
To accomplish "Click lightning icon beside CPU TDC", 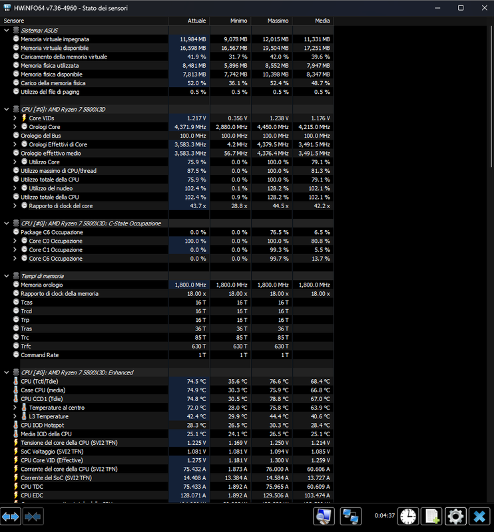I will tap(16, 487).
